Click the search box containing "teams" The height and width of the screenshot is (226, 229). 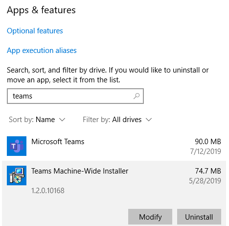coord(75,96)
